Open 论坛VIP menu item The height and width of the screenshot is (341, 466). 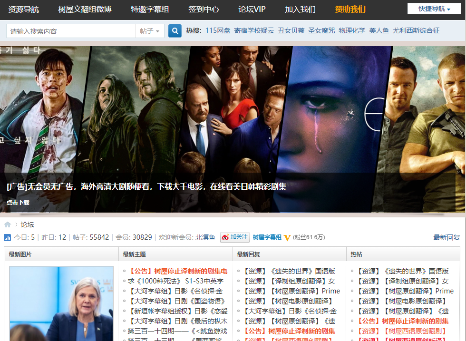(x=252, y=9)
